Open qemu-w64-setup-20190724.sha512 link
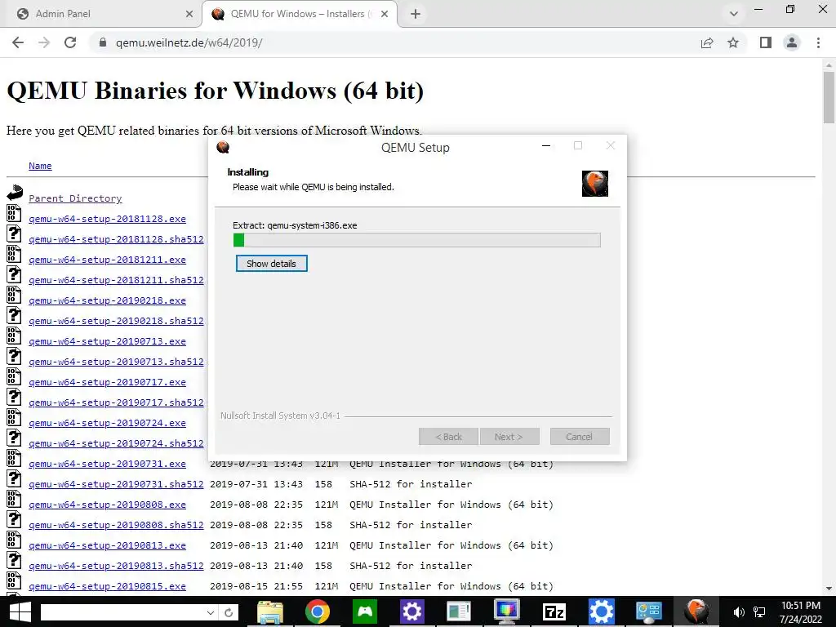The height and width of the screenshot is (627, 836). (116, 443)
